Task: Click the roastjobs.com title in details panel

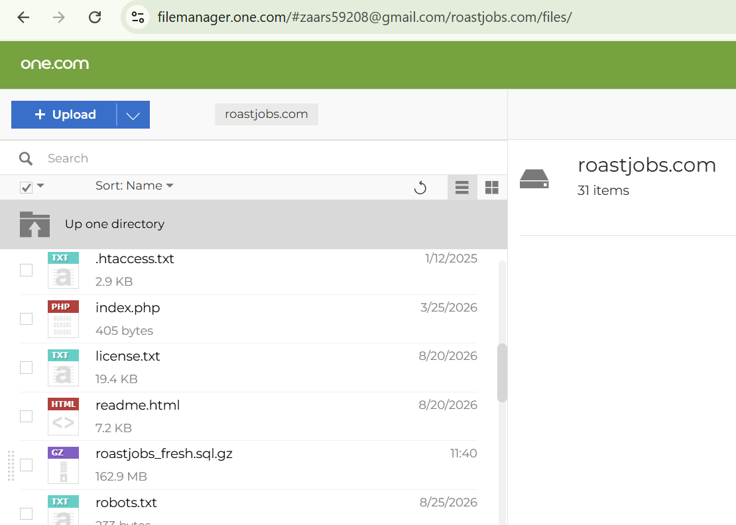Action: 646,165
